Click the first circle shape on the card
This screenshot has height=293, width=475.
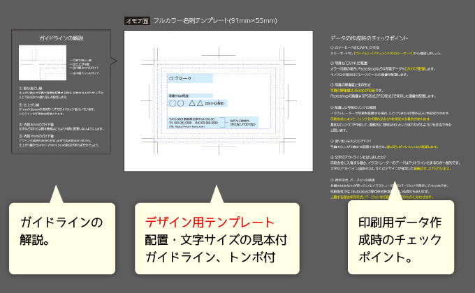(172, 103)
